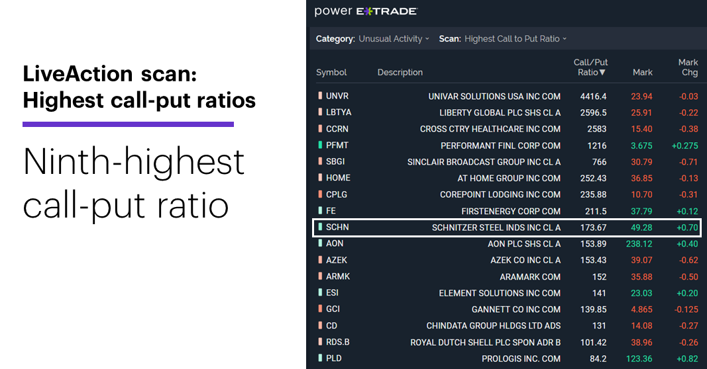Select the SCHN symbol

click(338, 227)
